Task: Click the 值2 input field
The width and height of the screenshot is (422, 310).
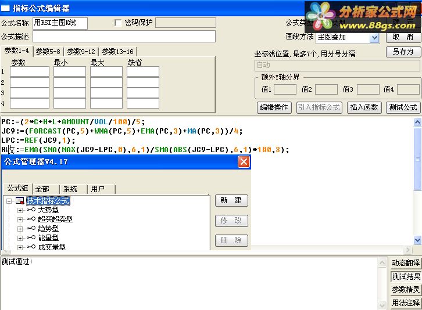Action: [326, 89]
